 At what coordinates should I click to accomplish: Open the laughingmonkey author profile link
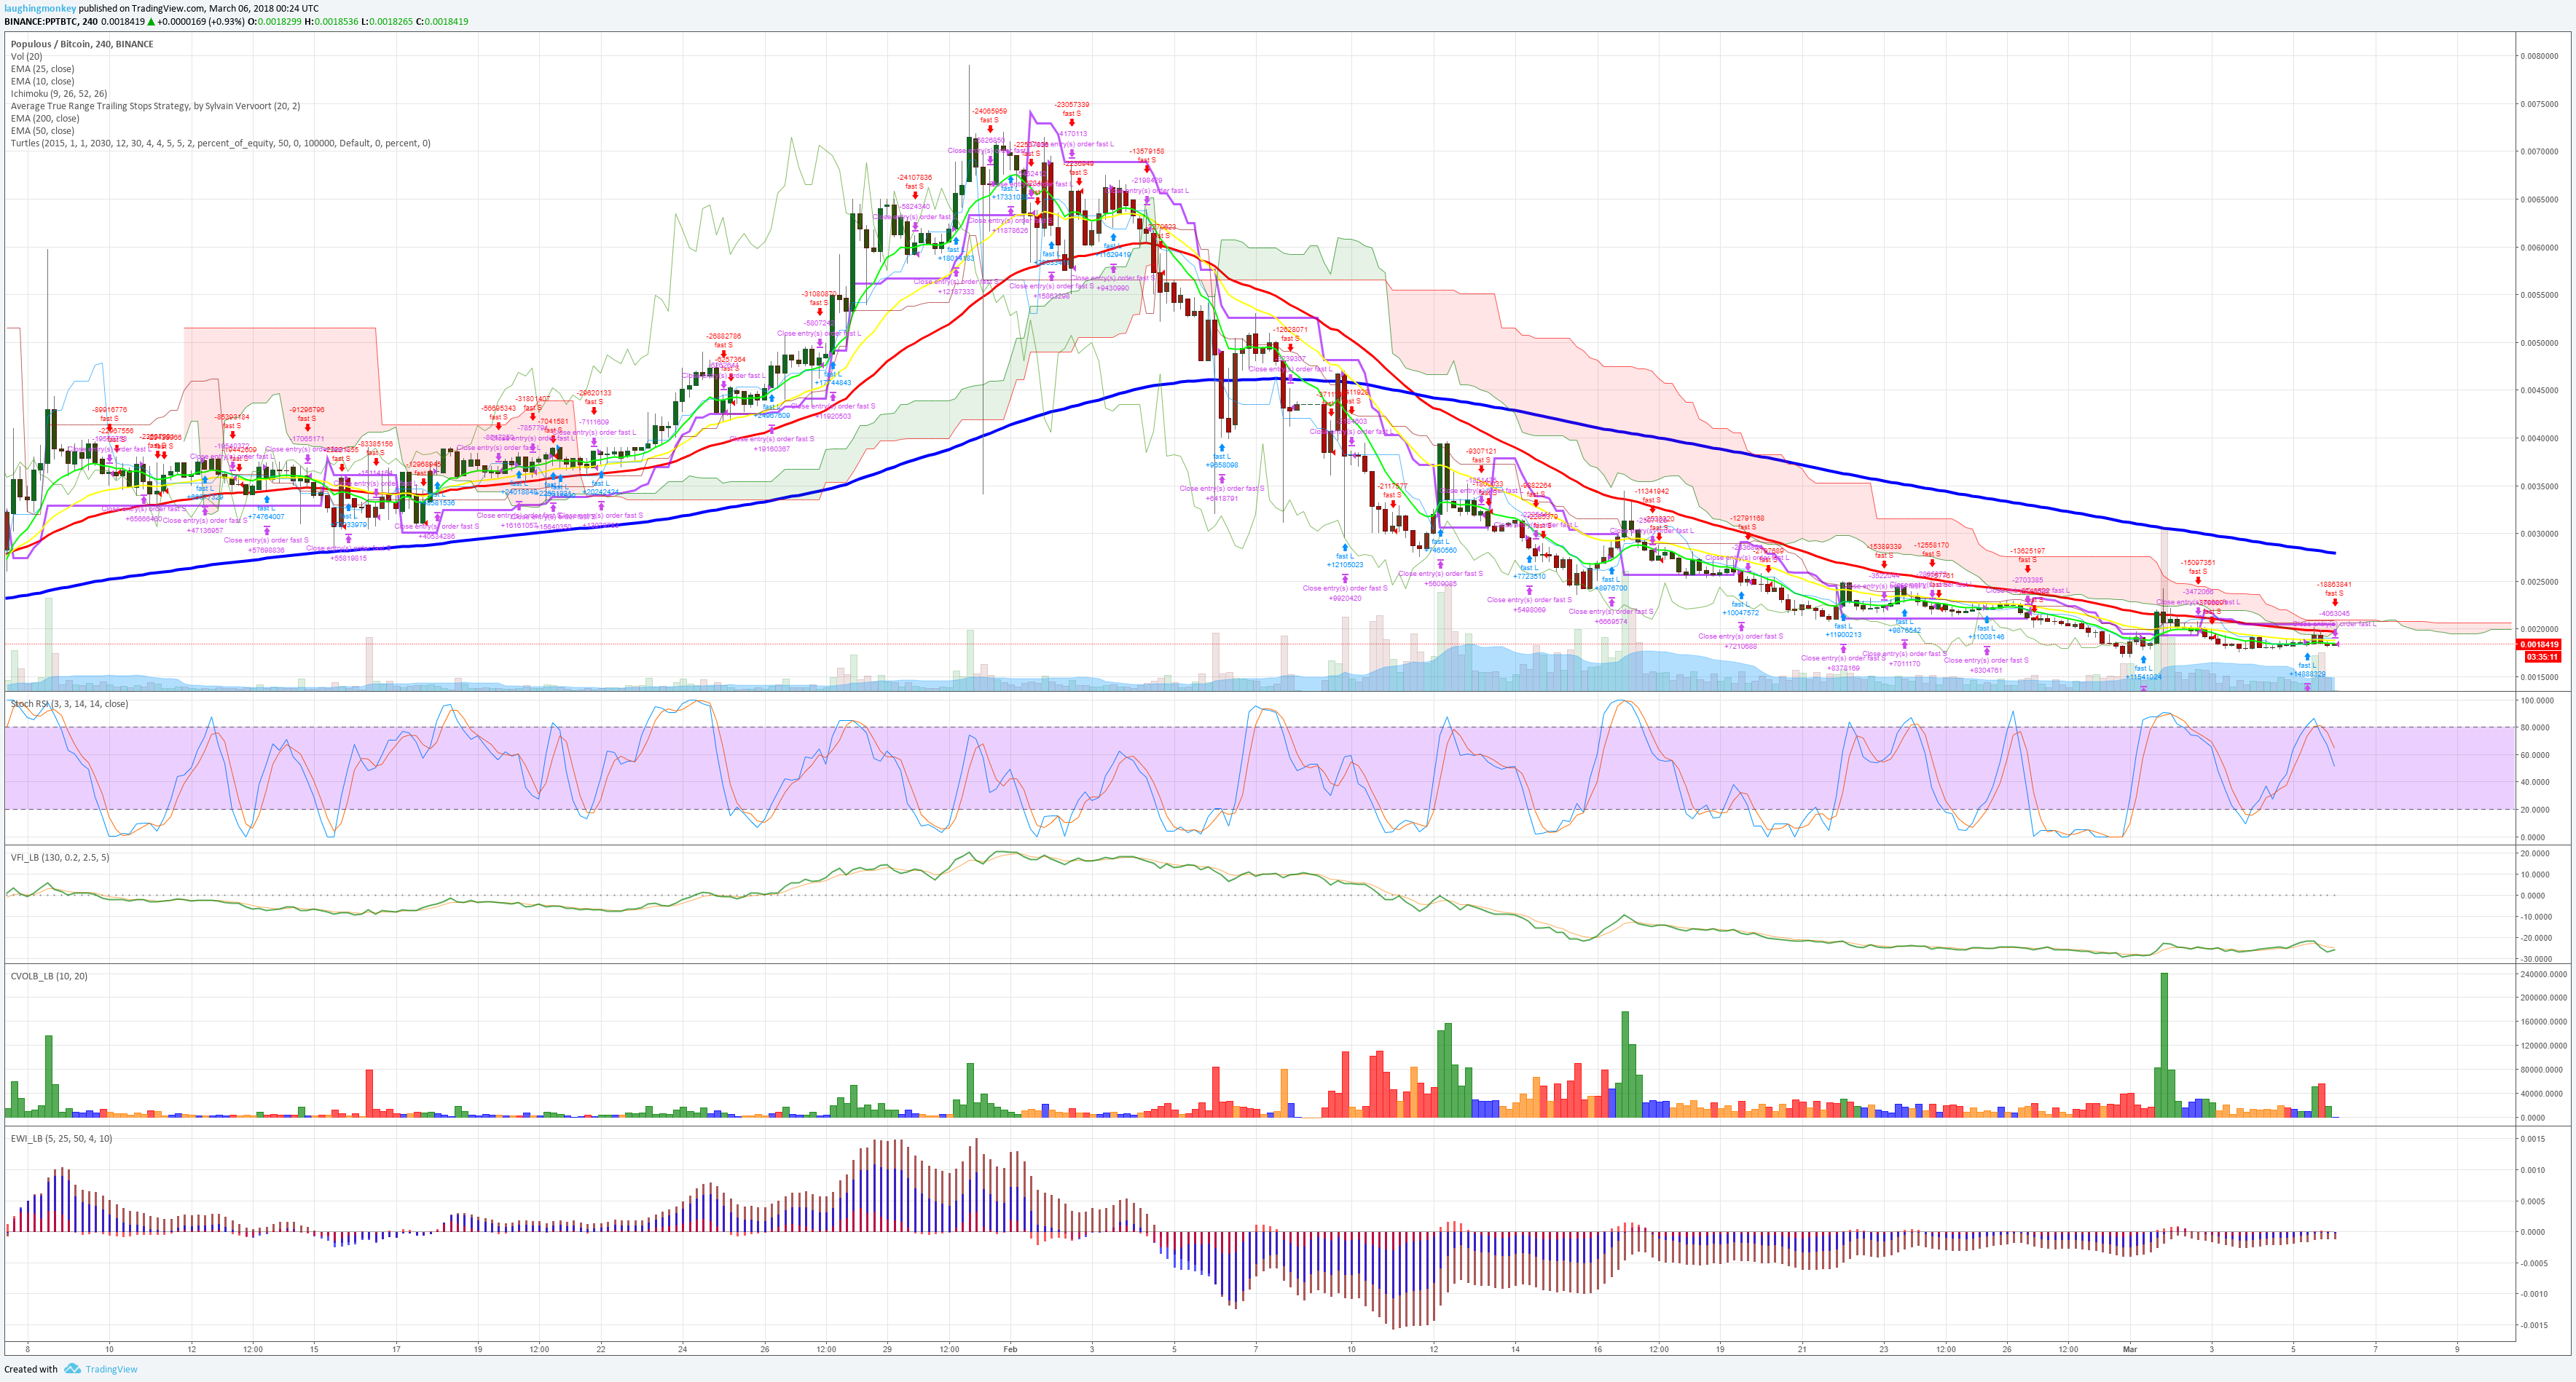[x=40, y=8]
